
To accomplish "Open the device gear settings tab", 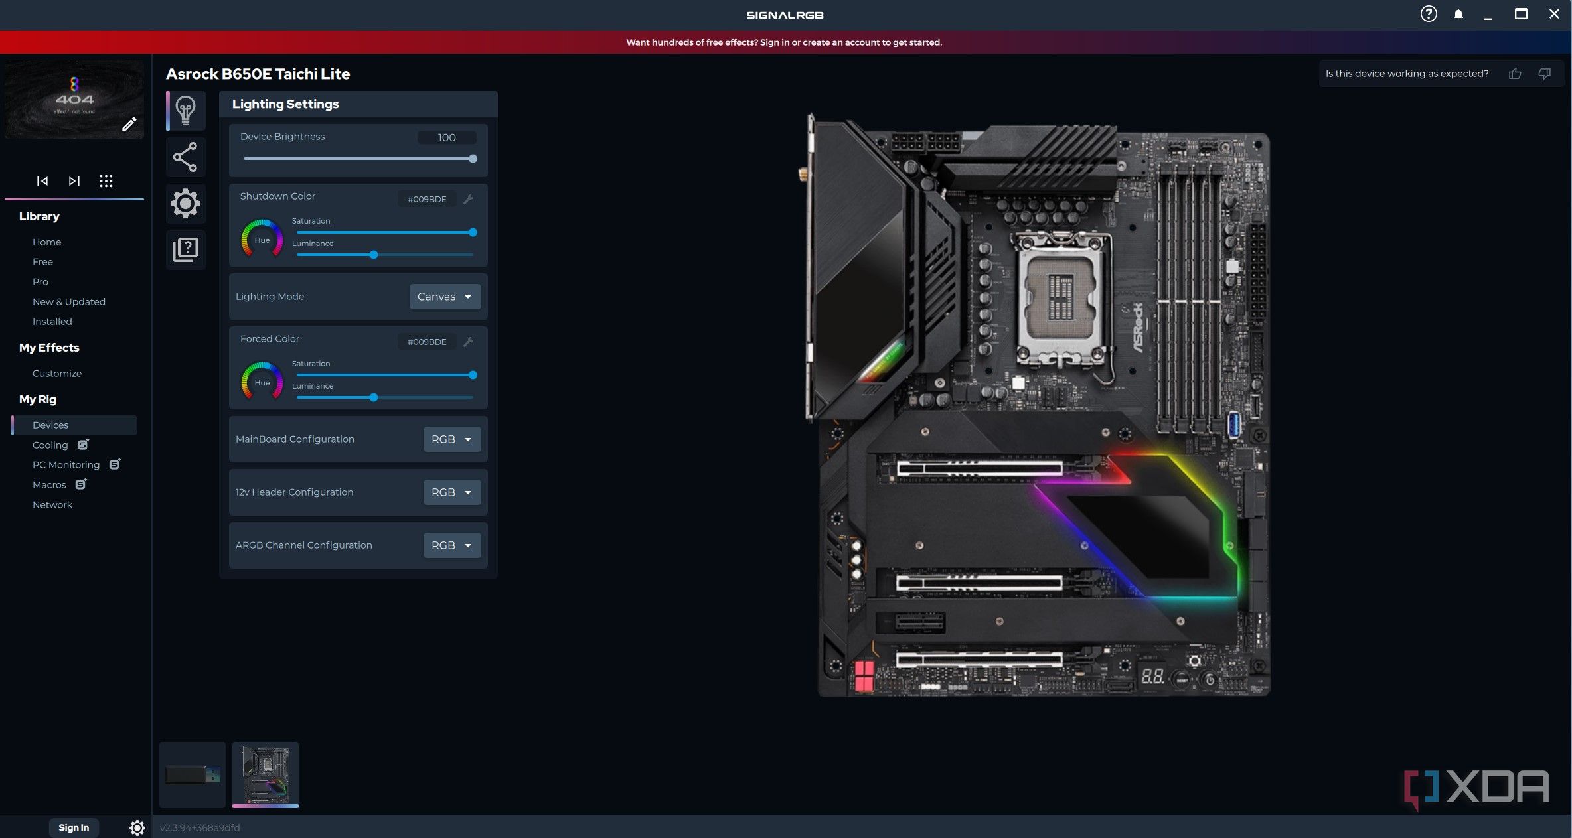I will click(x=185, y=203).
